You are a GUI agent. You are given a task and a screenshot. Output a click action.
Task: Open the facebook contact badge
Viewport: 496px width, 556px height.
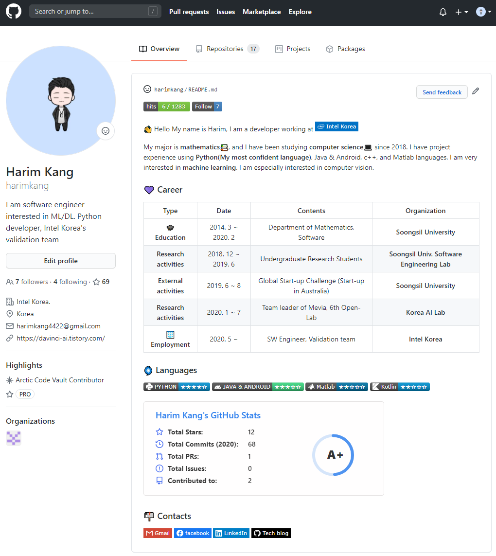click(x=193, y=533)
